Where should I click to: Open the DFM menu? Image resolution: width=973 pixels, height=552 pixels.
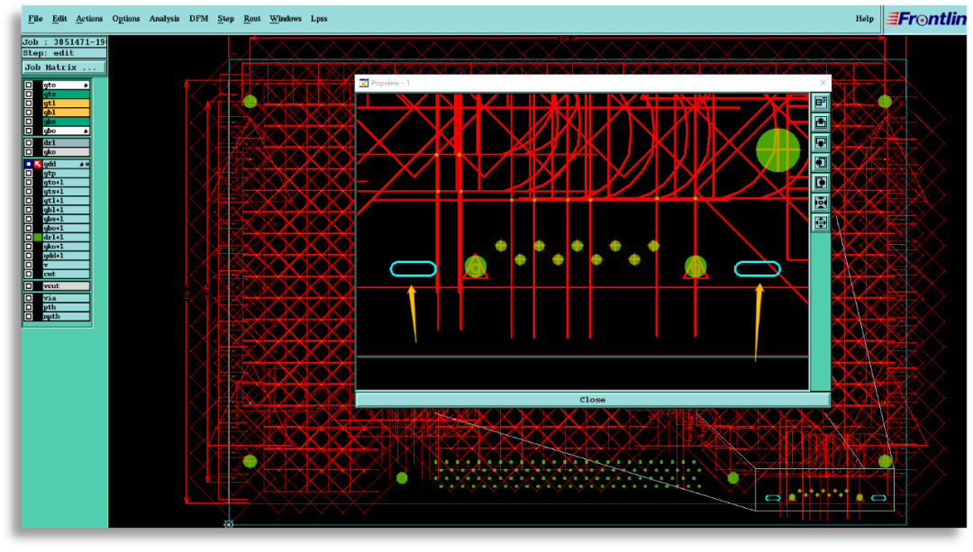click(198, 19)
